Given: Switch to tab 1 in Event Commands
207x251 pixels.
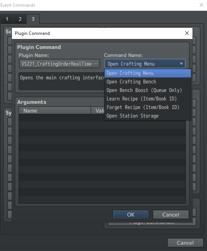Looking at the screenshot, I should pos(7,19).
